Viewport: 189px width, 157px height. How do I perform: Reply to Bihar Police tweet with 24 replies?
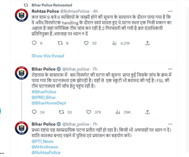[34, 112]
